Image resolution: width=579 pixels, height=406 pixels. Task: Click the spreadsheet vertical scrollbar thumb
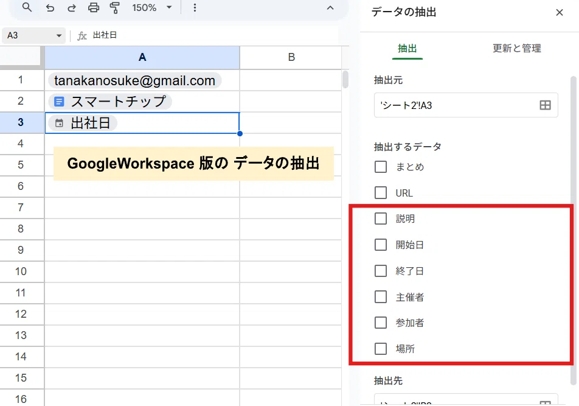(345, 79)
